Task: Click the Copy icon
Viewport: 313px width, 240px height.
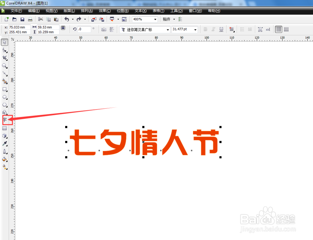Action: (49, 19)
